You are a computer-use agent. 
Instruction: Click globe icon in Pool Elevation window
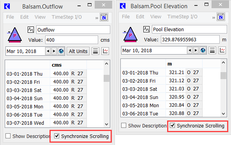[x=203, y=50]
